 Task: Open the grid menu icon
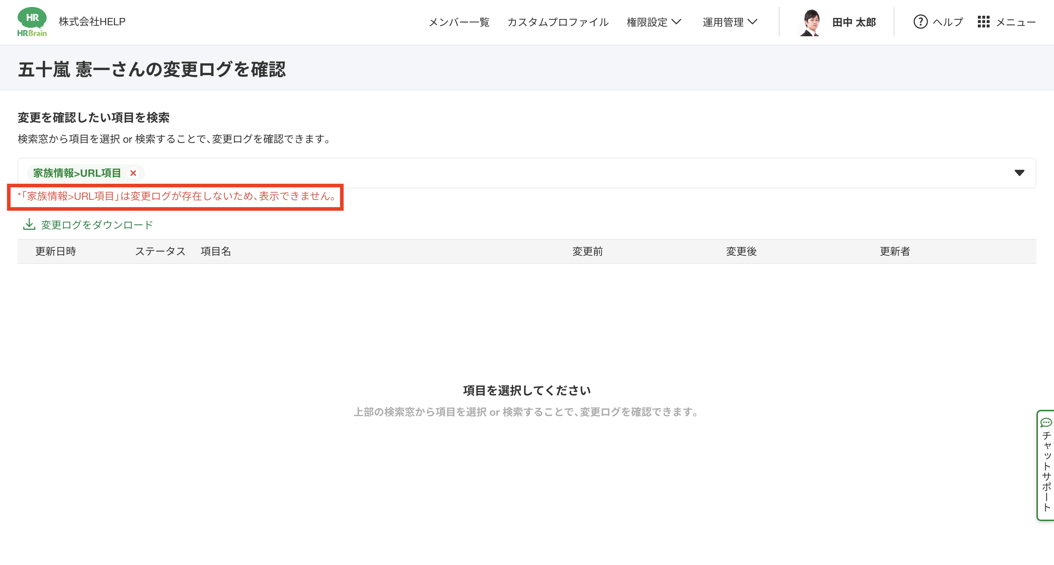(x=983, y=22)
